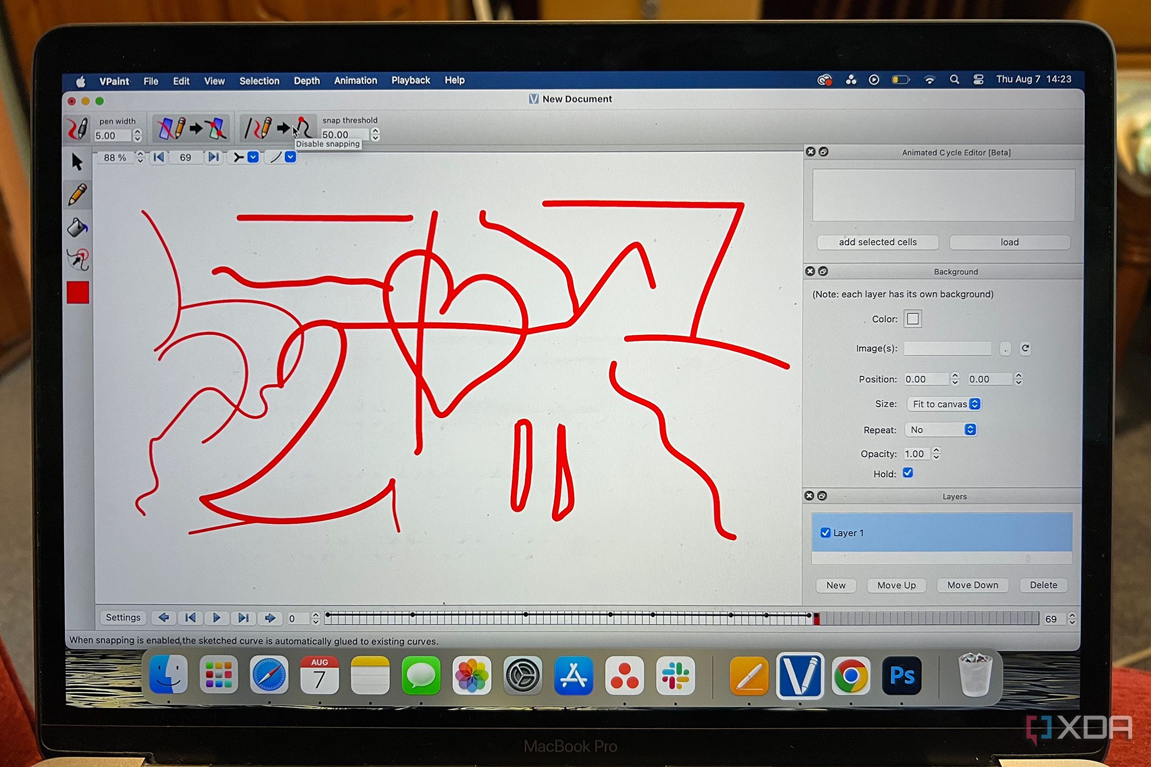Float the Layers panel
The height and width of the screenshot is (767, 1151).
click(822, 496)
